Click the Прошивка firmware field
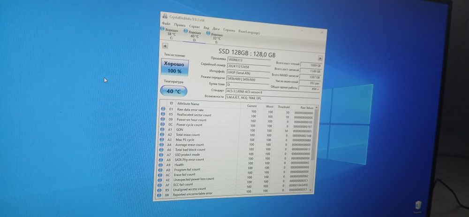The image size is (469, 217). [249, 60]
